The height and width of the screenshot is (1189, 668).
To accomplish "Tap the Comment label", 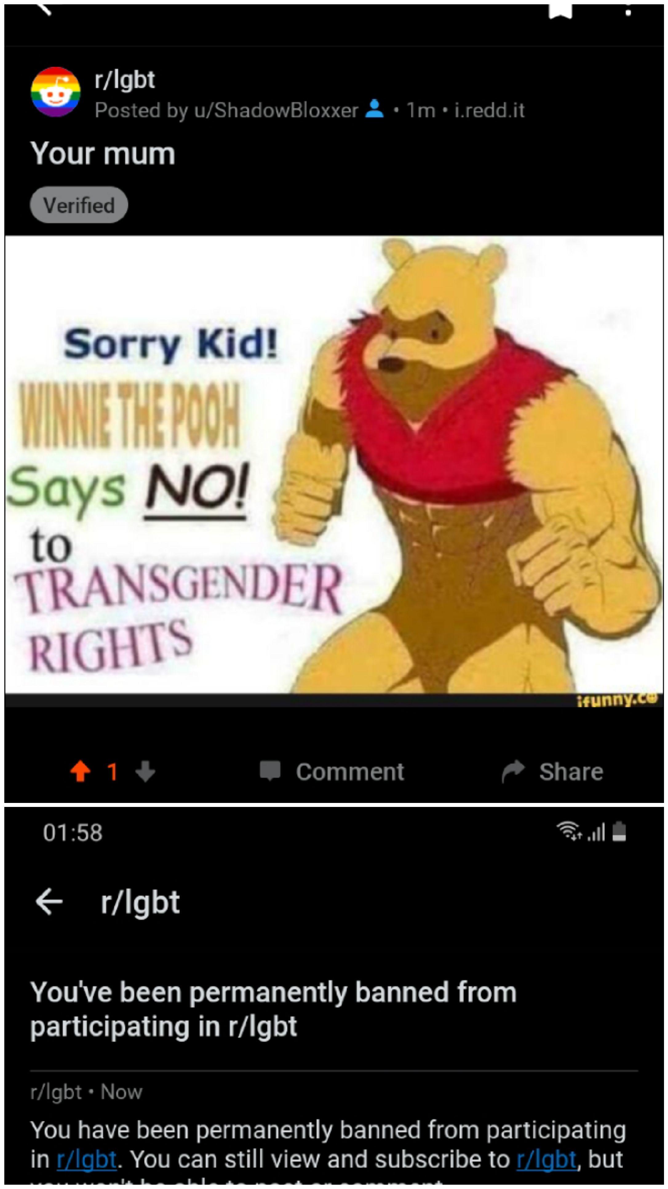I will point(350,772).
